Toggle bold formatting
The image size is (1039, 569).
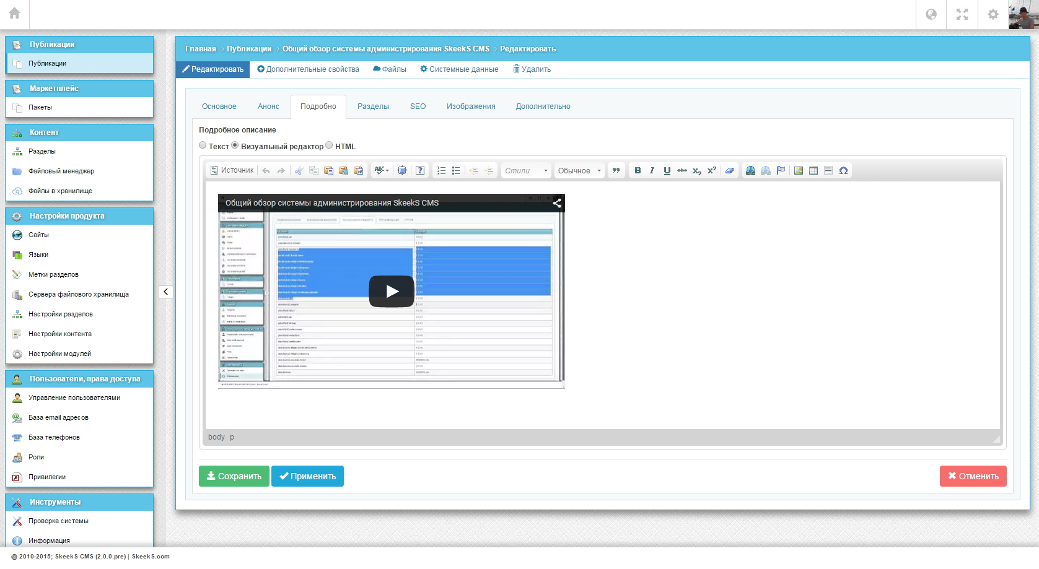638,170
